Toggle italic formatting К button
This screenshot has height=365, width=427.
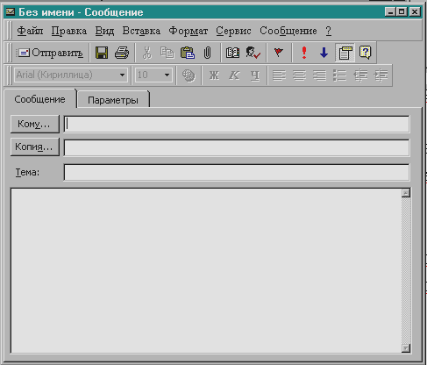click(x=234, y=75)
